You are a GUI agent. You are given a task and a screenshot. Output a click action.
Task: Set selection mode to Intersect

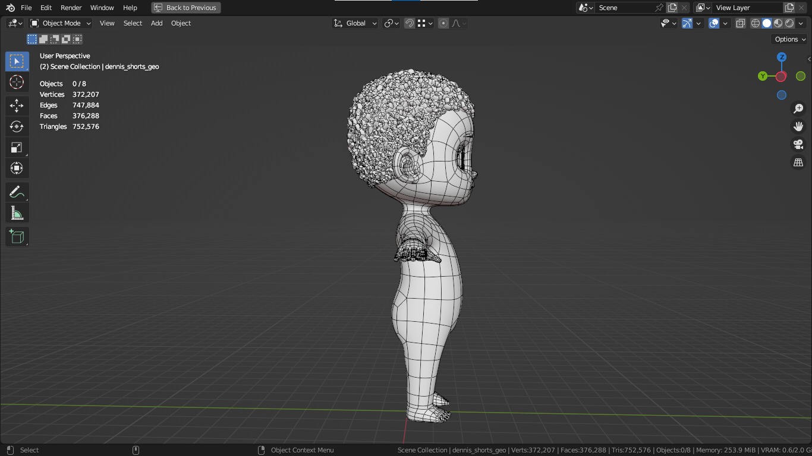pyautogui.click(x=77, y=39)
